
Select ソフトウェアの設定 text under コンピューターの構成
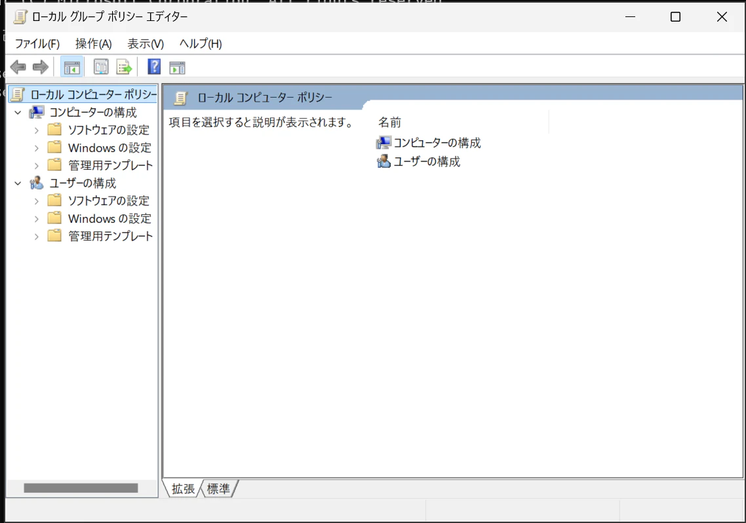click(x=108, y=130)
